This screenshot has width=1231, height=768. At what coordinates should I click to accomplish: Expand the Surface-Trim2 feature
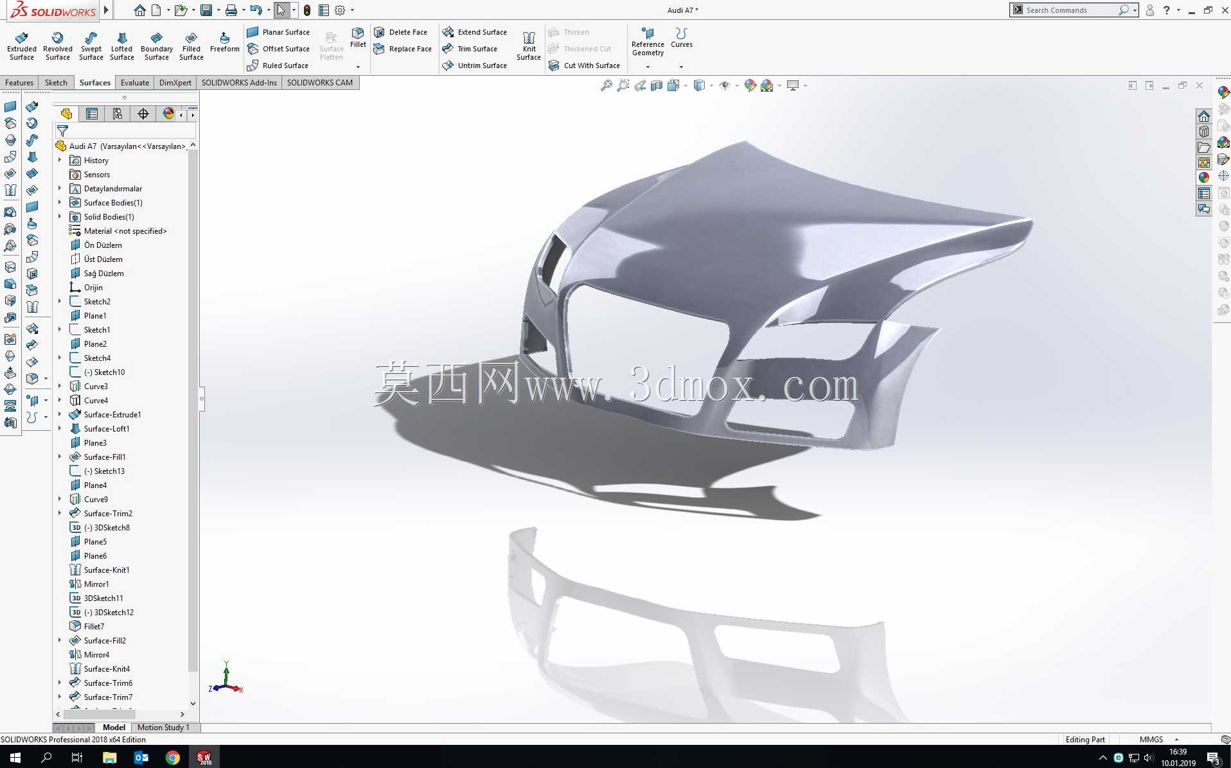[x=60, y=513]
